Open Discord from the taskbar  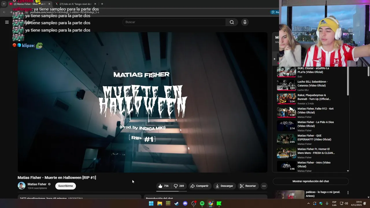185,203
